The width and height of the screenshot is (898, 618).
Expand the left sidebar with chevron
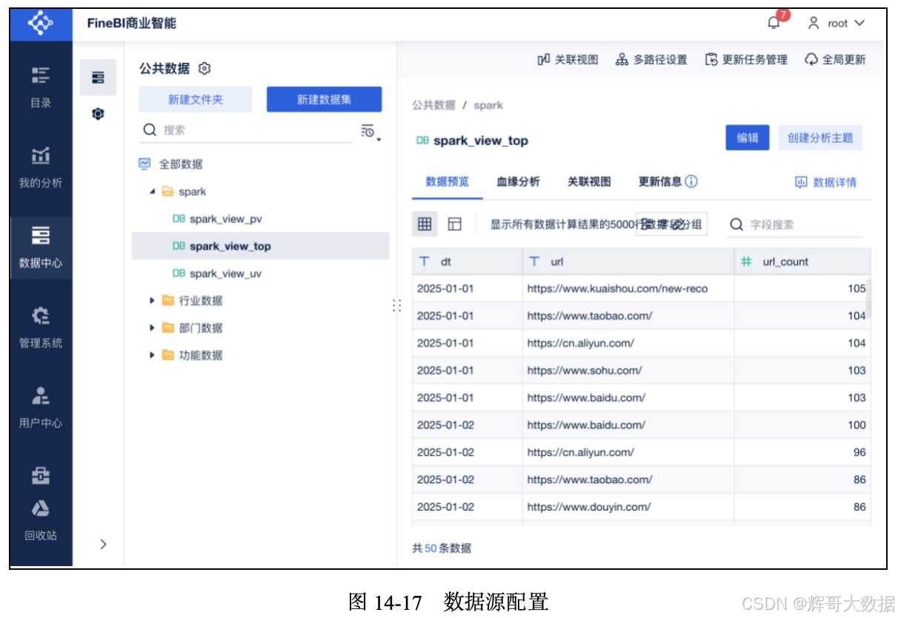103,545
